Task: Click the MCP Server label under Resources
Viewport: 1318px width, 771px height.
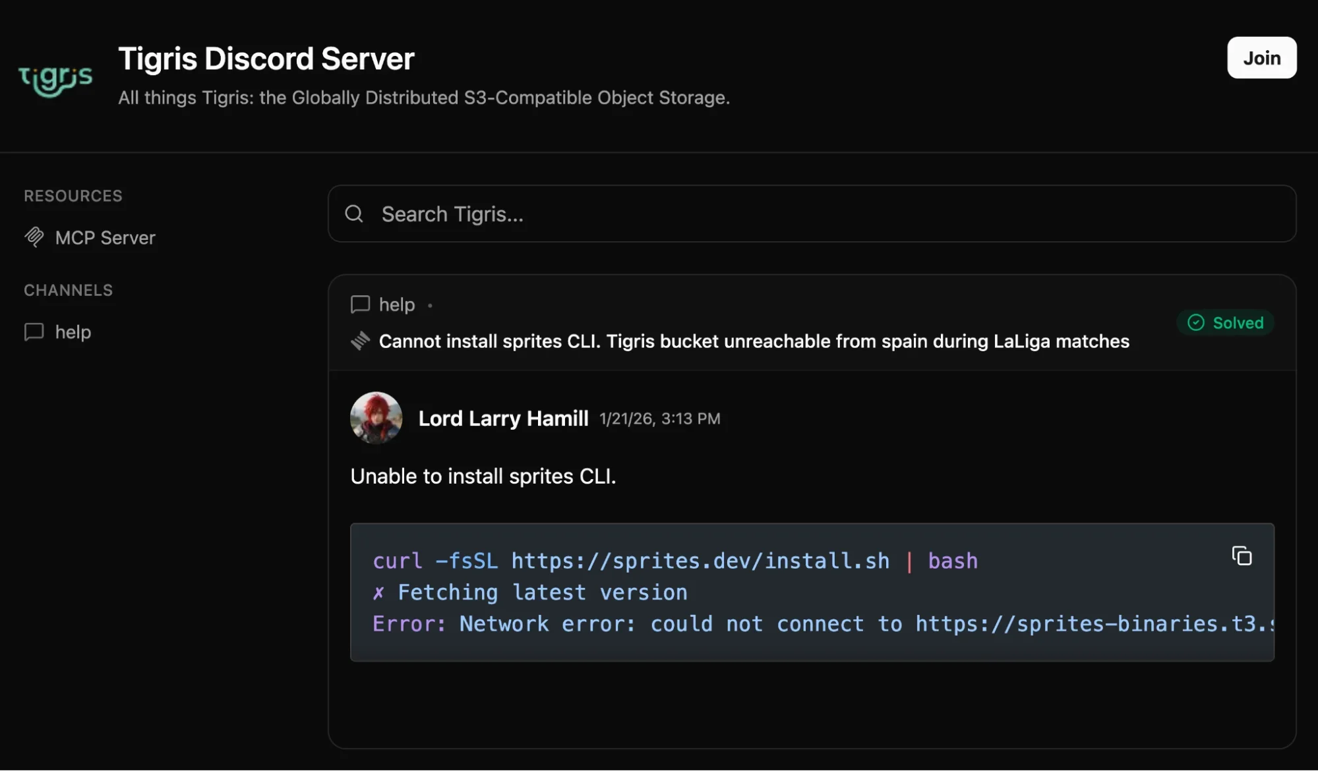Action: tap(105, 237)
